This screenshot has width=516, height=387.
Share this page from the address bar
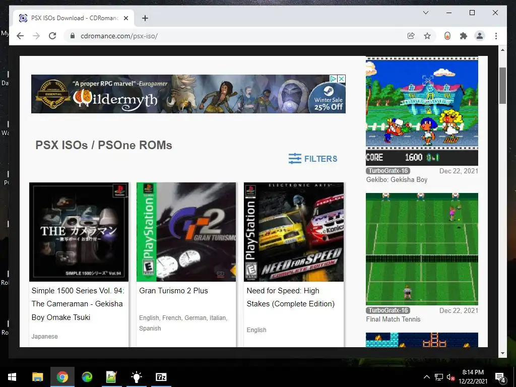[411, 36]
